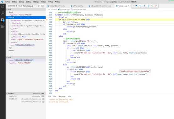Expand the panels variable
The image size is (174, 119).
point(10,42)
